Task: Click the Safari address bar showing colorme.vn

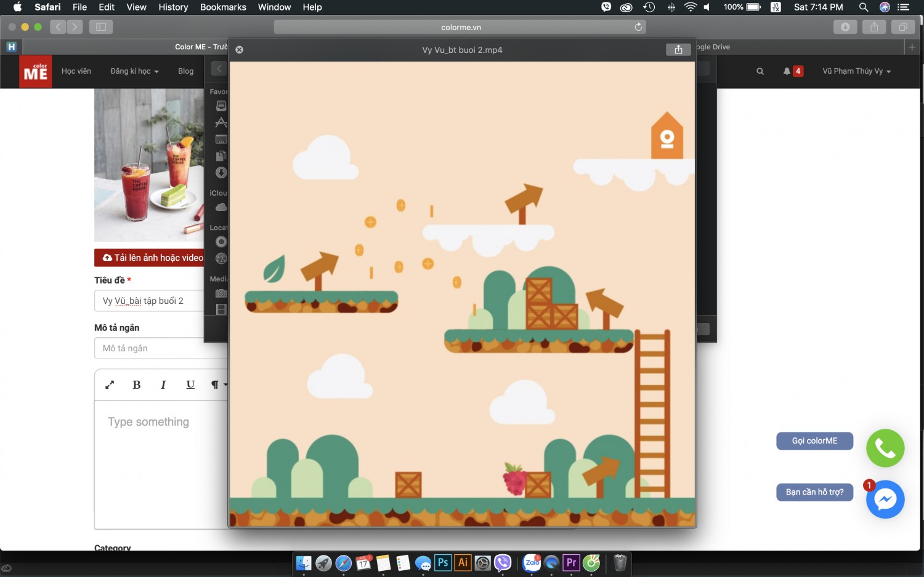Action: click(460, 27)
